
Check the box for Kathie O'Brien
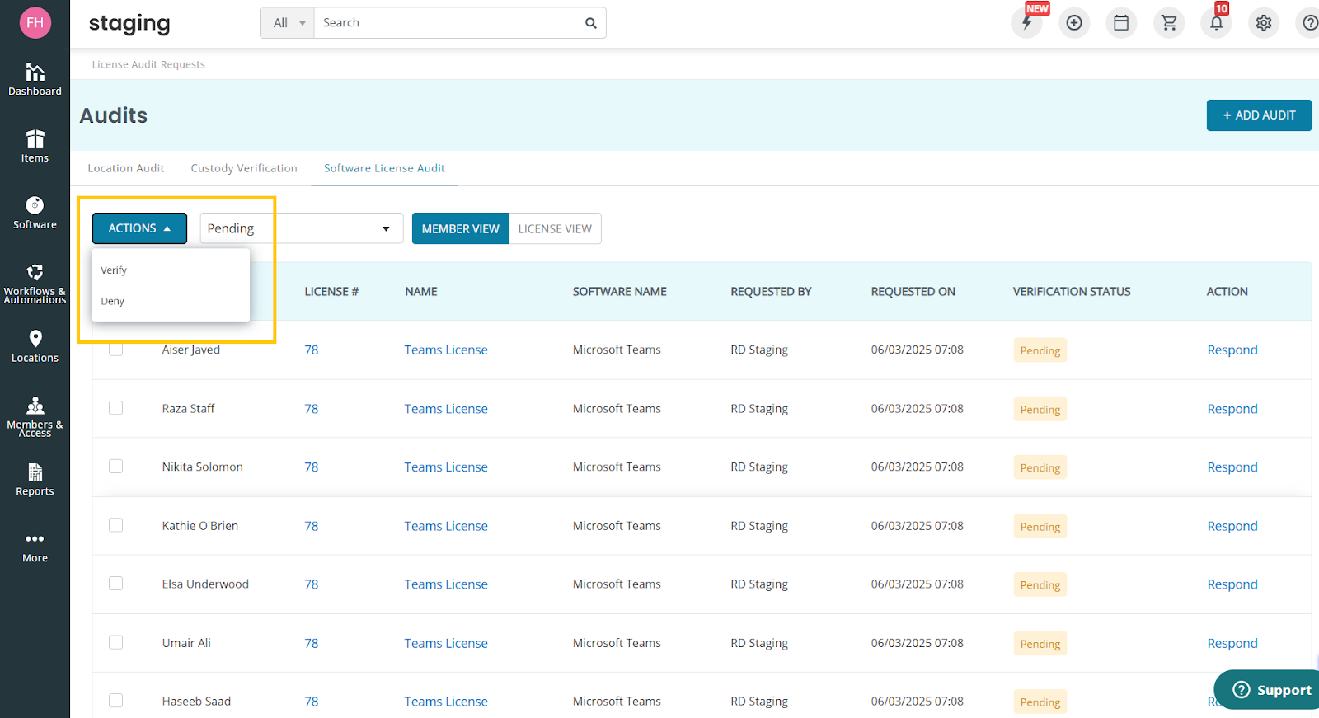point(116,525)
